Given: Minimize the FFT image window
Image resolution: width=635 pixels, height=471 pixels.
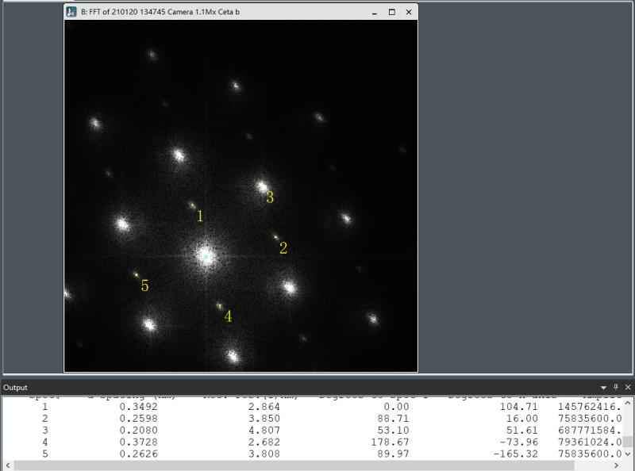Looking at the screenshot, I should (x=374, y=12).
